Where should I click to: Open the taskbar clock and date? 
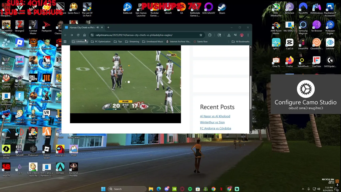coord(328,189)
